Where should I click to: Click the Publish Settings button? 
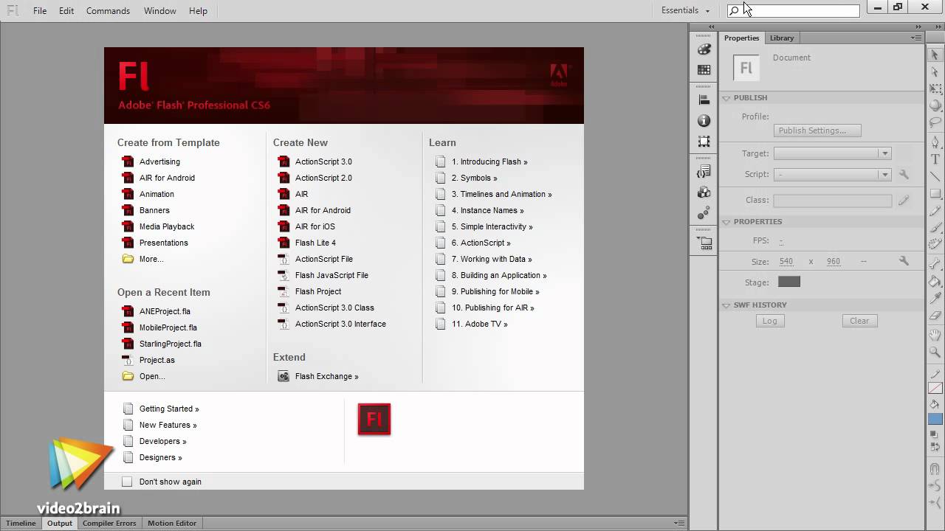click(x=817, y=131)
